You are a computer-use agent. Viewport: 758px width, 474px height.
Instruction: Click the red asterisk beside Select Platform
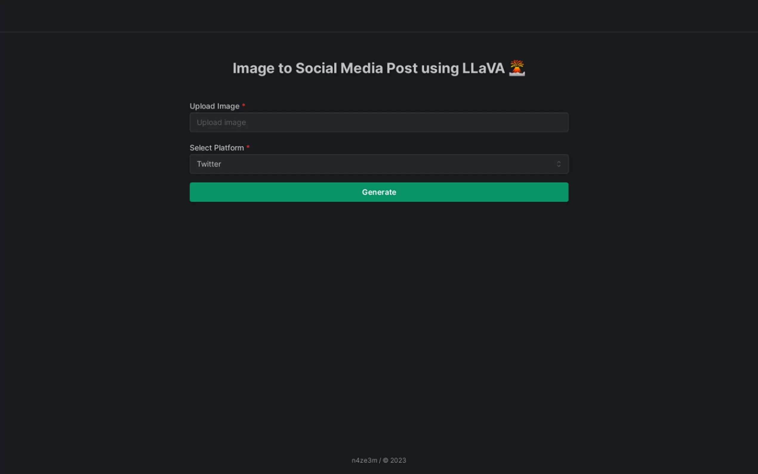248,147
